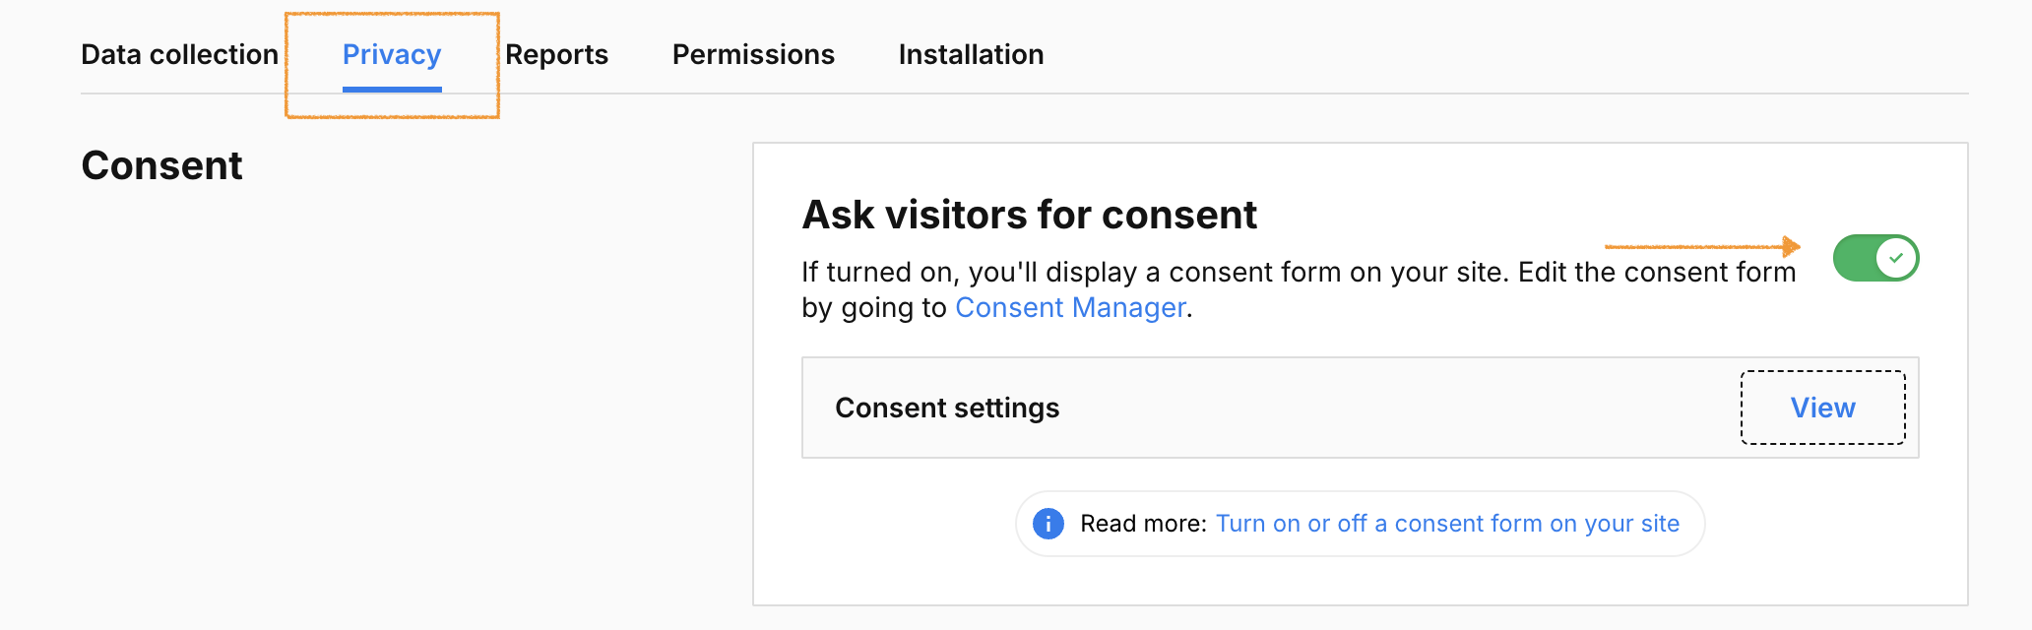
Task: Open the Consent Manager link
Action: (x=1070, y=308)
